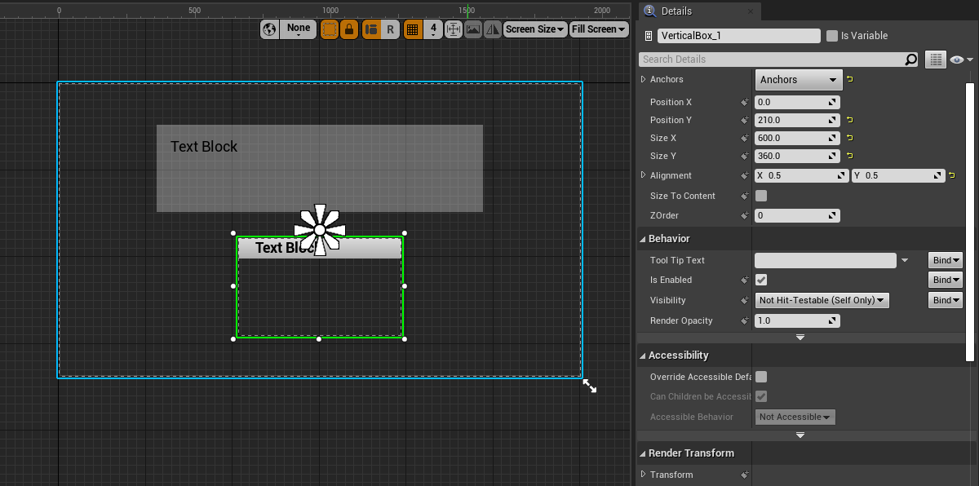Click Size Y bind icon
This screenshot has width=979, height=486.
pos(744,157)
